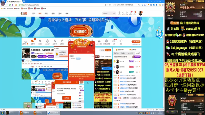Expand the 分类 navigation dropdown
This screenshot has width=205, height=115.
pos(46,14)
